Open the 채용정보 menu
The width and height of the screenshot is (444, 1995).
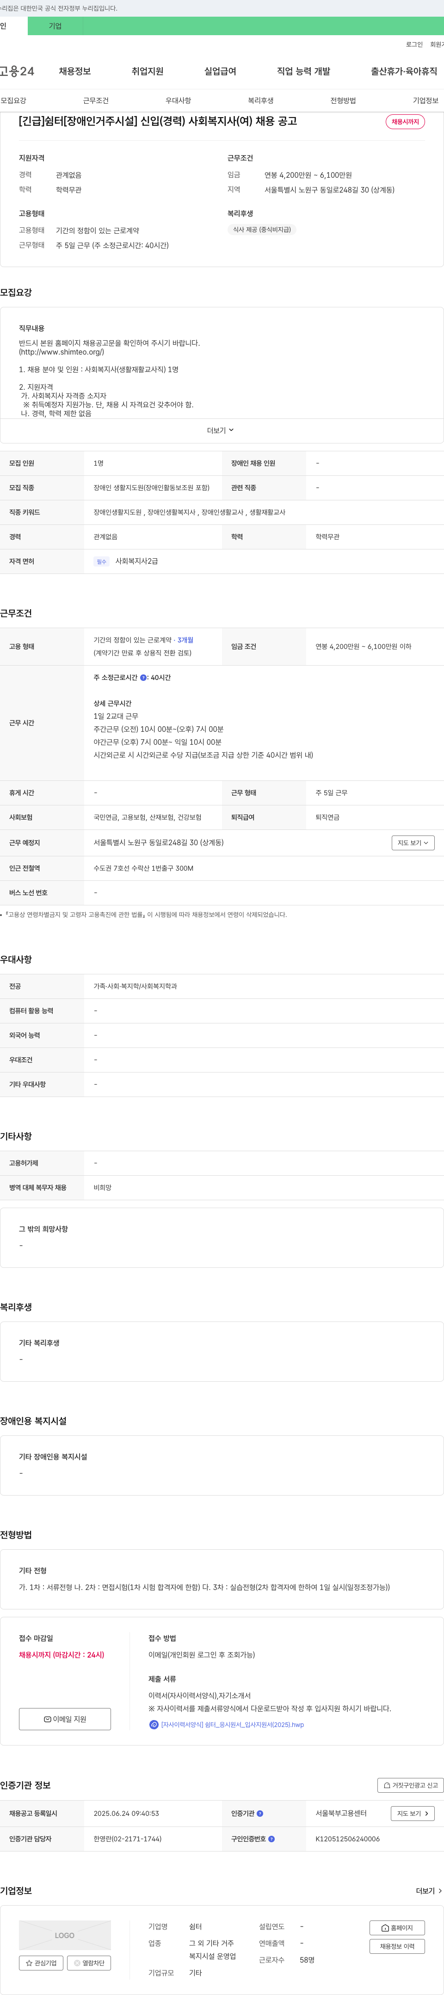coord(75,71)
